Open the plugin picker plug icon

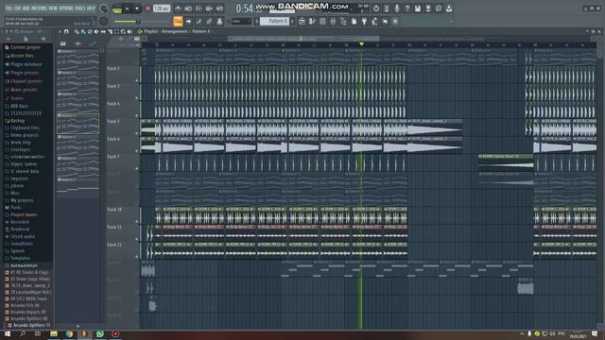(364, 22)
